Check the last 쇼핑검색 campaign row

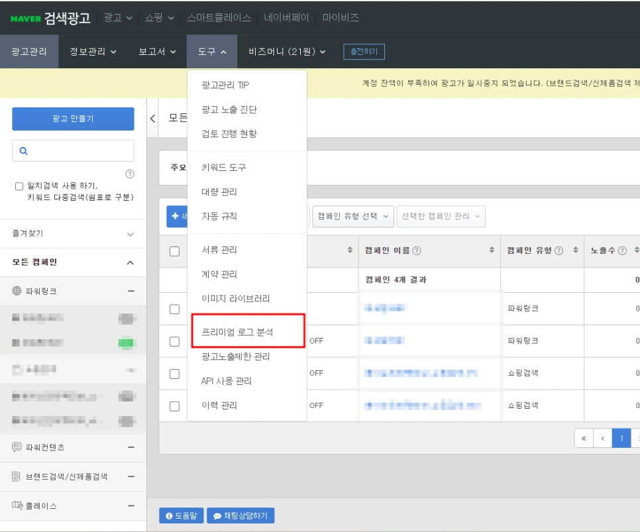174,406
